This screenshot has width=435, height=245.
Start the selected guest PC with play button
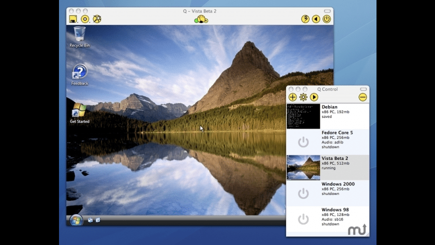pyautogui.click(x=314, y=97)
